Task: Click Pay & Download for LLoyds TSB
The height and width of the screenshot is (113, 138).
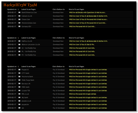Action: (x=59, y=91)
